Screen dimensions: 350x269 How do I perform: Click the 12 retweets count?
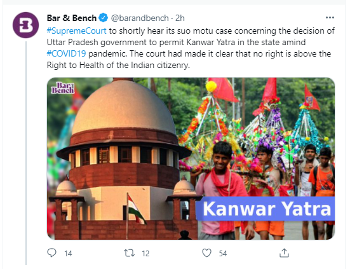pyautogui.click(x=145, y=253)
